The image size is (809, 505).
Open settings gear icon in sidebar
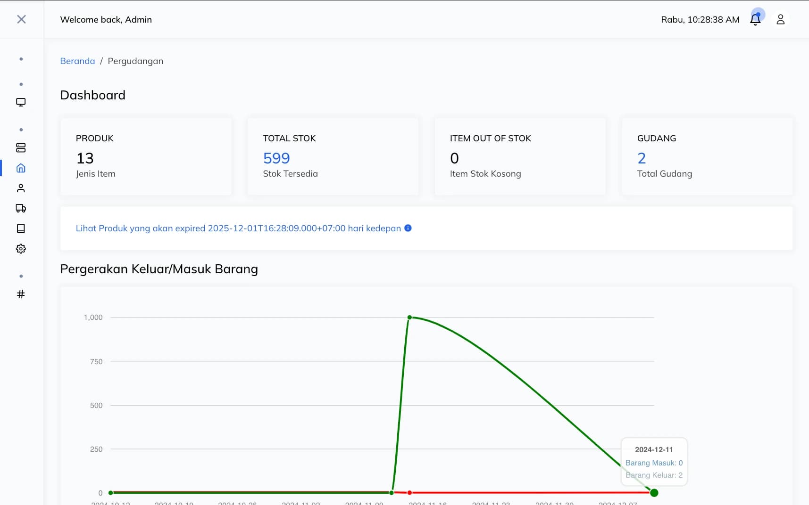pos(21,249)
